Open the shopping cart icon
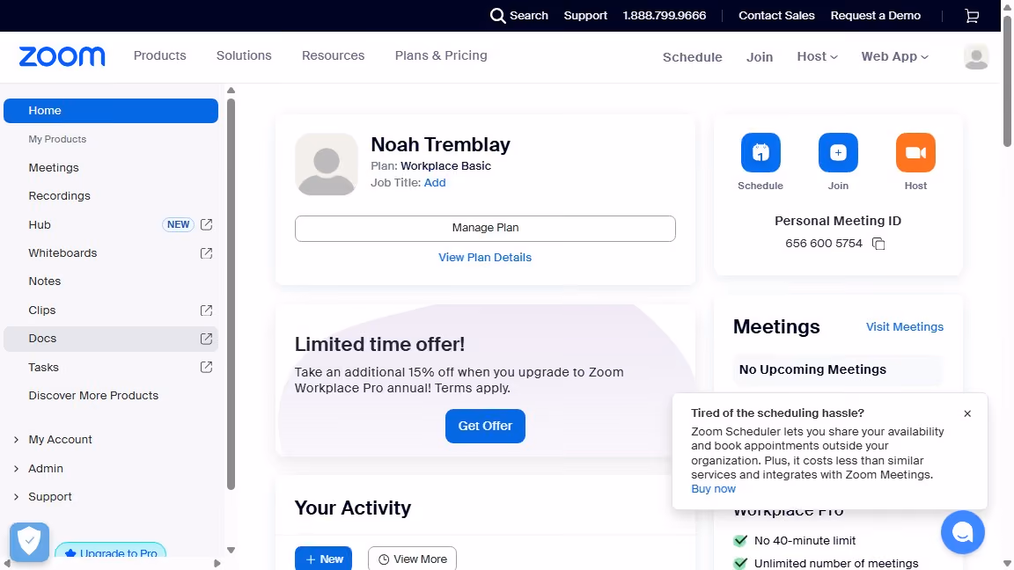This screenshot has height=570, width=1014. point(972,16)
